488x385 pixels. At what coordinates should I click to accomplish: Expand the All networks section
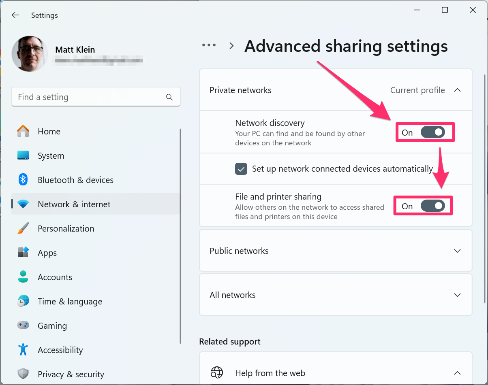coord(457,295)
